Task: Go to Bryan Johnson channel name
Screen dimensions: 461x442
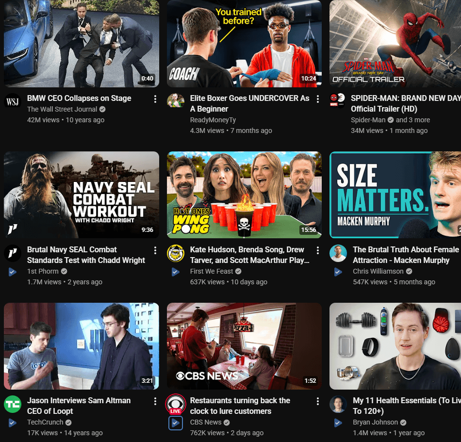Action: (x=375, y=422)
